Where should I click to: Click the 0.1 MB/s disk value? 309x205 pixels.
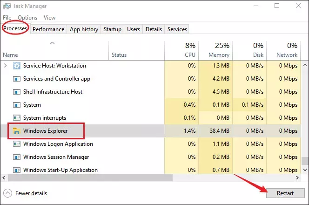pyautogui.click(x=253, y=105)
